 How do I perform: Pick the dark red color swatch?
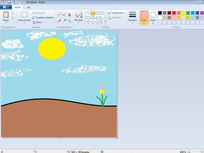169,13
